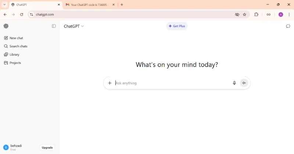294x154 pixels.
Task: Open a new browser tab
Action: point(122,5)
